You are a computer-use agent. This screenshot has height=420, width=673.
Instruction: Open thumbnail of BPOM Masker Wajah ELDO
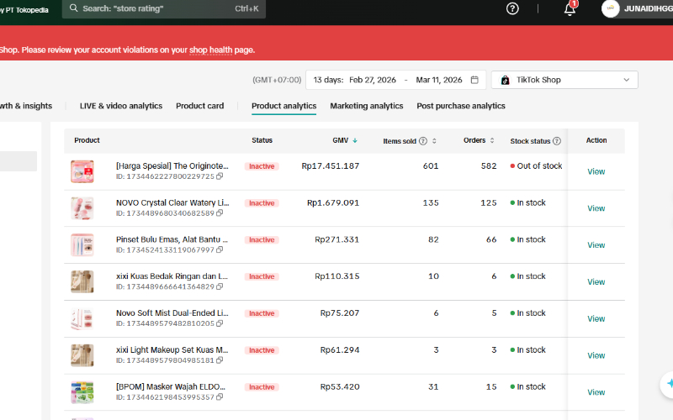pos(82,392)
